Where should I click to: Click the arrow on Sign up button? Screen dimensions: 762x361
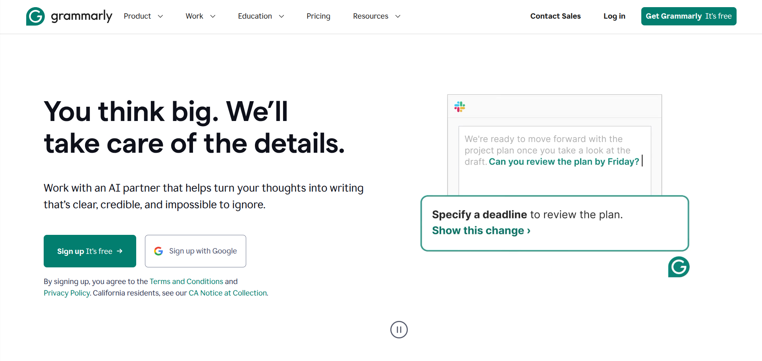[x=120, y=251]
